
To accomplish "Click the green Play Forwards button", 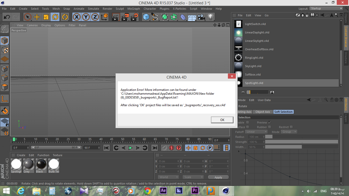I will tap(131, 148).
